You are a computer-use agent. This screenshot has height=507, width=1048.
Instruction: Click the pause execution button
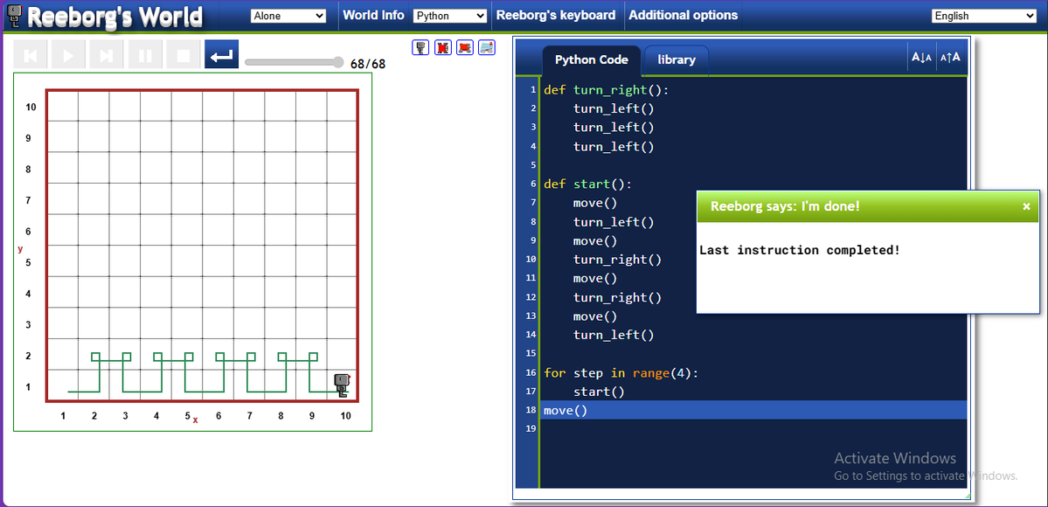(145, 55)
